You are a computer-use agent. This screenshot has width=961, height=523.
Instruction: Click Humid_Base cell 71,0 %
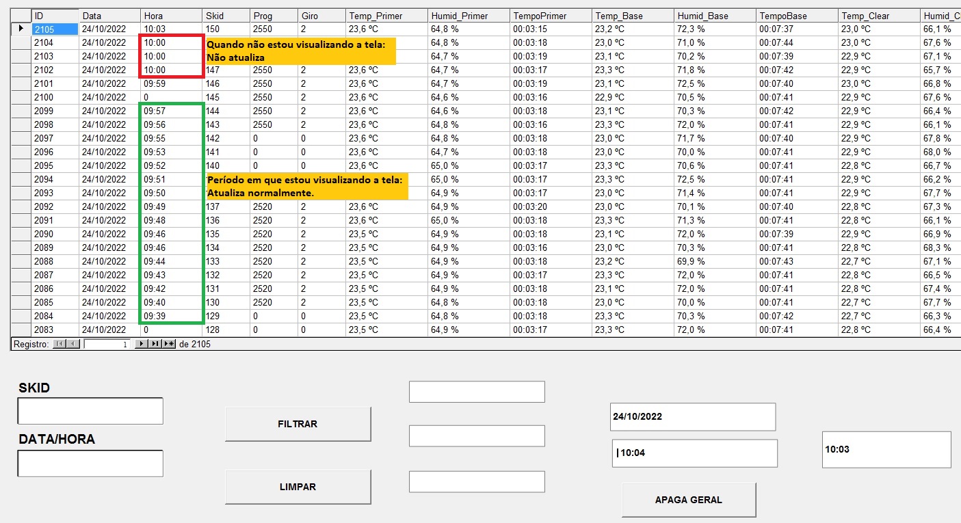(715, 42)
